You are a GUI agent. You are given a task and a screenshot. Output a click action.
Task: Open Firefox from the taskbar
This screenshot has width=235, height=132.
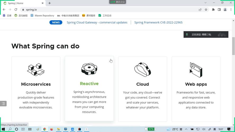click(x=51, y=129)
